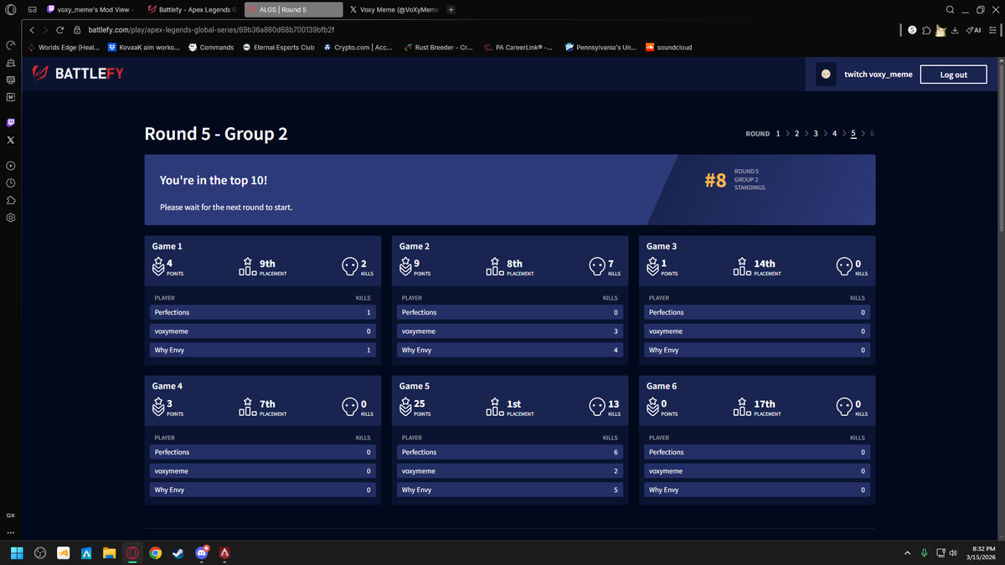
Task: Click the Game 5 placement podium icon
Action: tap(495, 407)
